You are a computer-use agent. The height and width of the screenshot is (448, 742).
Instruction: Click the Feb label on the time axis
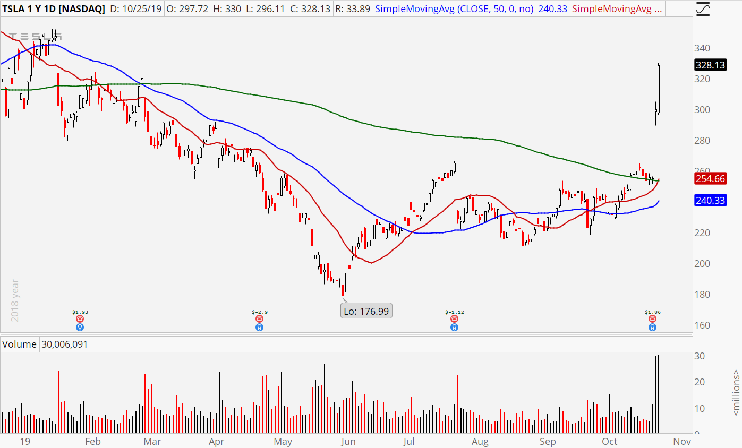92,441
